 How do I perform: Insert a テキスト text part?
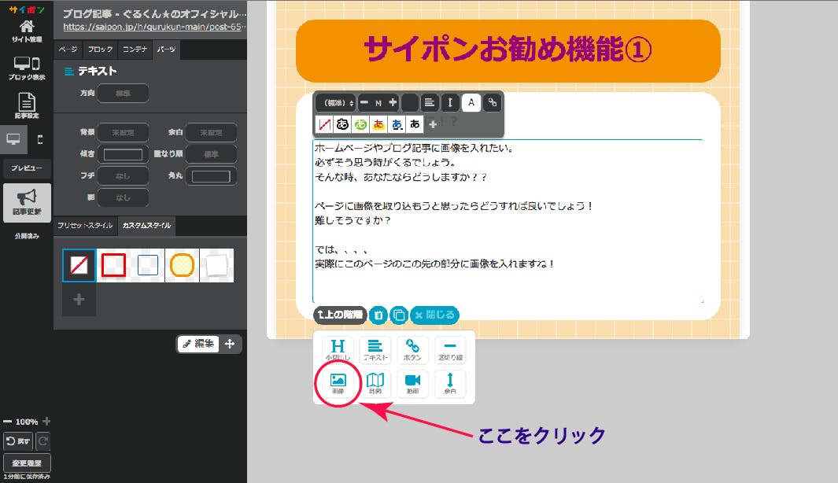375,350
